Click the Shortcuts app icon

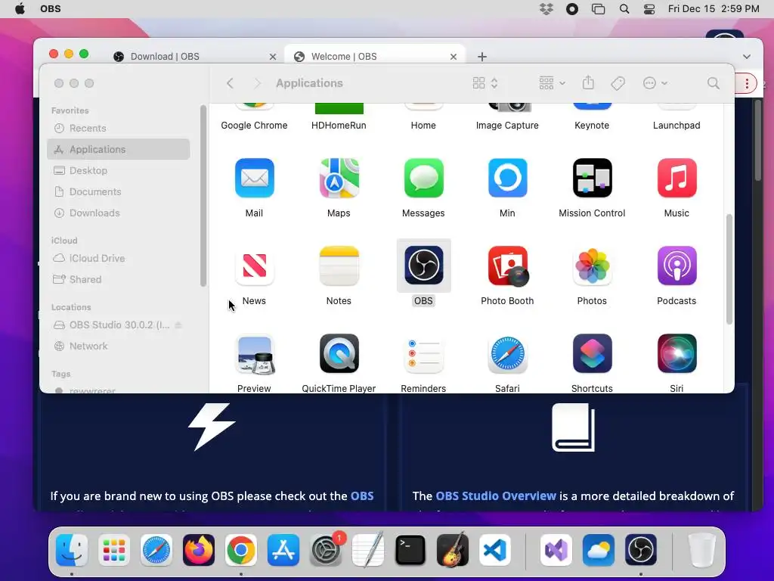coord(592,354)
